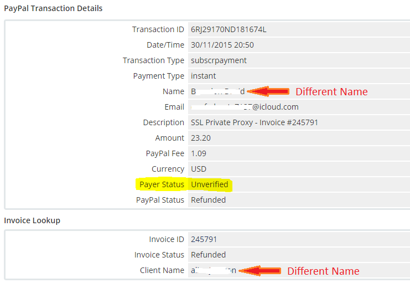Click the Invoice Lookup heading
This screenshot has height=283, width=410.
[x=32, y=220]
